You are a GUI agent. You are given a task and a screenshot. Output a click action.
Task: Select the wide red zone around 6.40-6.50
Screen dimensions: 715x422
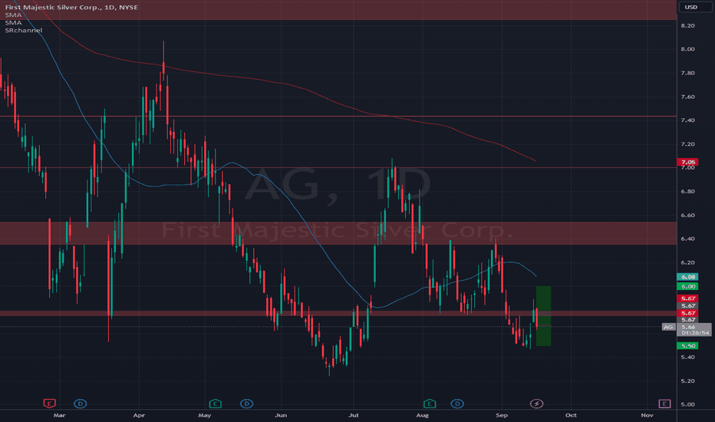(338, 233)
